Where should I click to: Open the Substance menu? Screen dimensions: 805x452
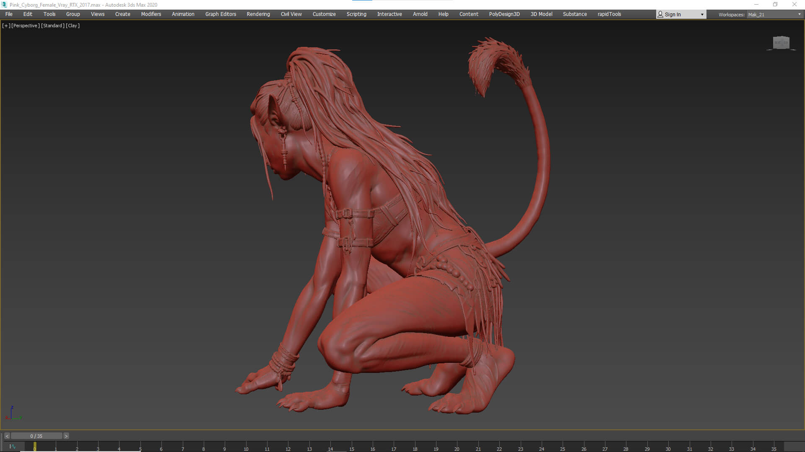coord(575,14)
